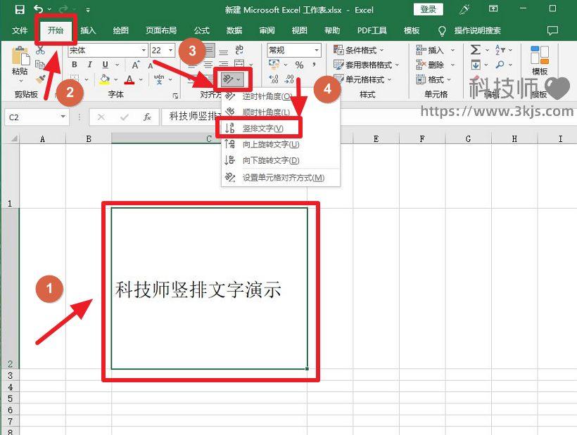Expand the 插入 cells dropdown in ribbon
The width and height of the screenshot is (577, 435).
pos(453,50)
